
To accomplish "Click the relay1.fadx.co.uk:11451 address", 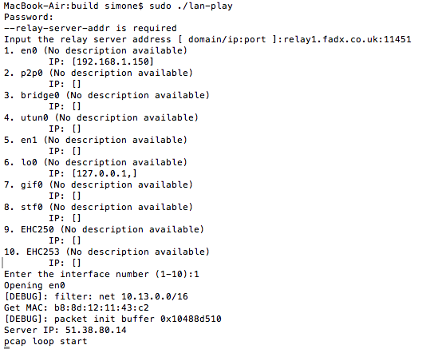I will [347, 39].
